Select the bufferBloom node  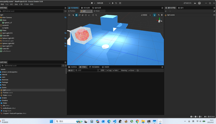(6, 51)
